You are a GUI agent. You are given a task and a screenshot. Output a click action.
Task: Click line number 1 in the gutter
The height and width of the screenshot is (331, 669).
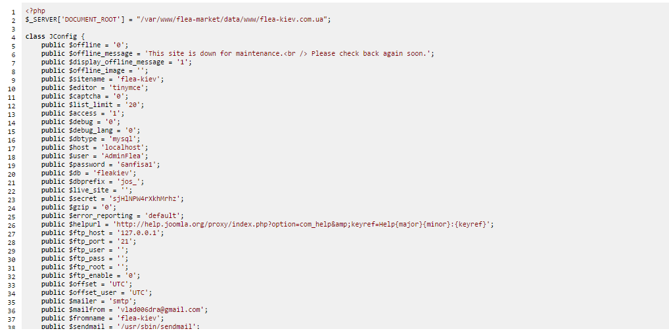13,11
